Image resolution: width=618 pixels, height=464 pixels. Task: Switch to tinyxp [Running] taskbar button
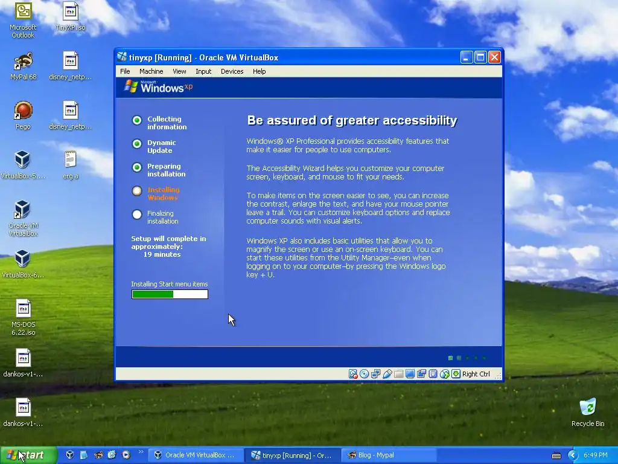293,456
